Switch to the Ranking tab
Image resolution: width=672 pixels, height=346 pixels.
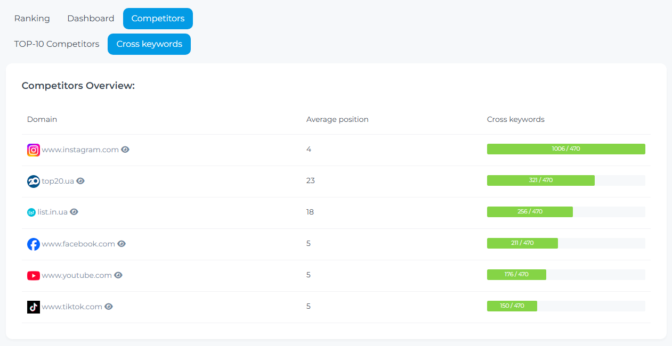coord(32,19)
